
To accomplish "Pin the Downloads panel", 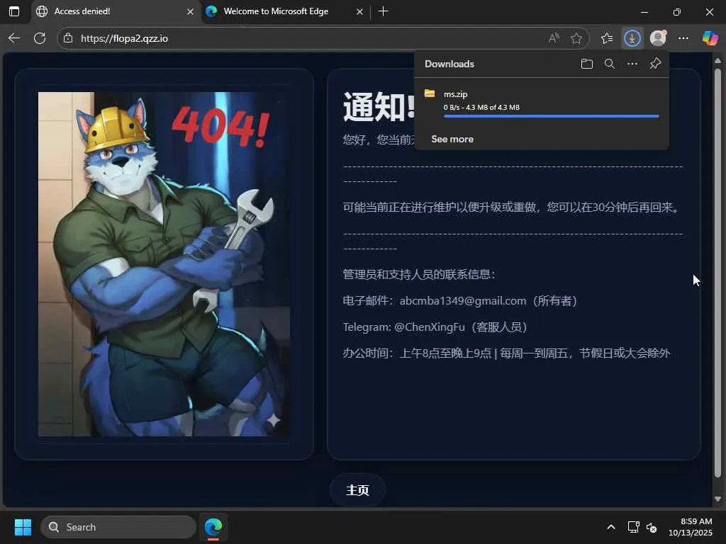I will coord(655,64).
